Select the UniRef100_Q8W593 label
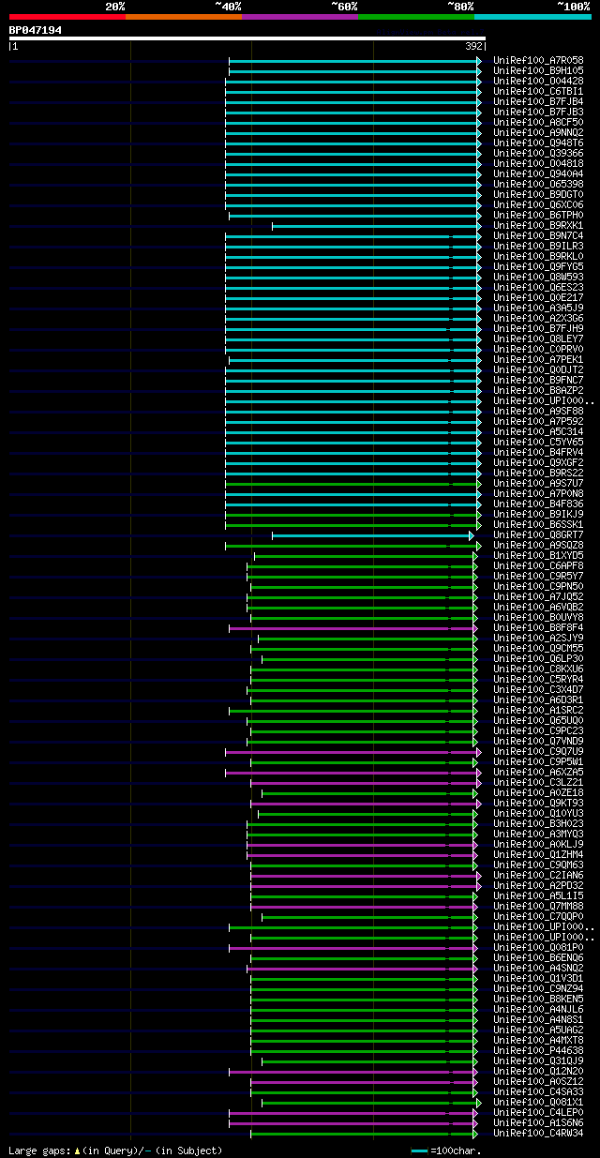This screenshot has width=600, height=1158. click(x=538, y=277)
